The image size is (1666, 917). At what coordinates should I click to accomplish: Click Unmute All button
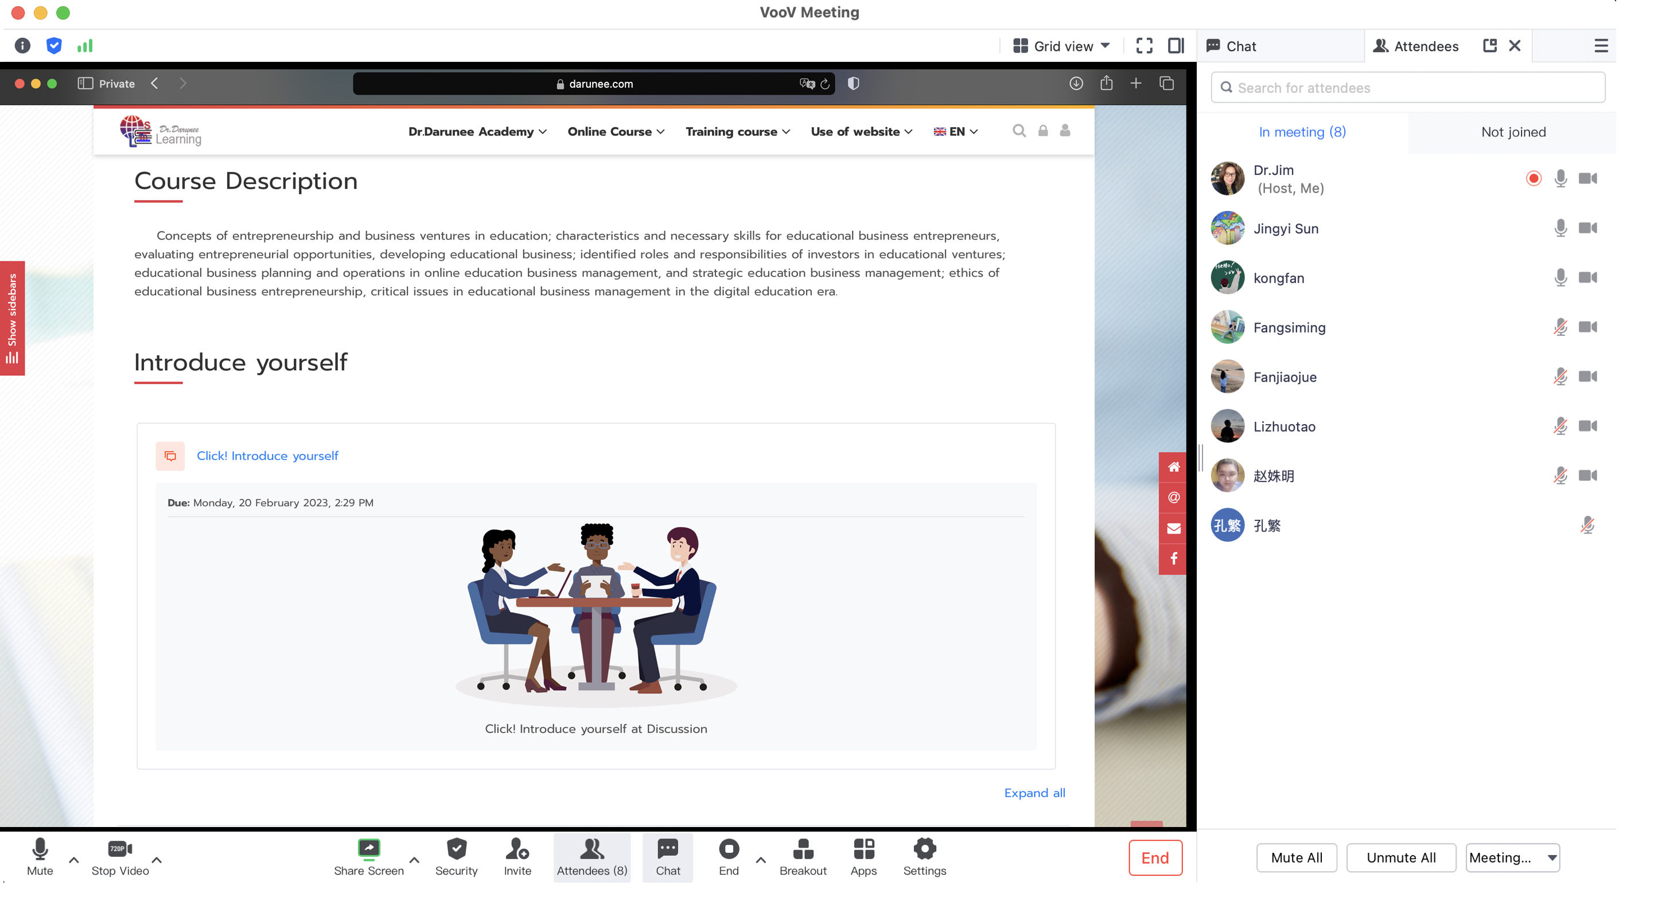(1401, 857)
